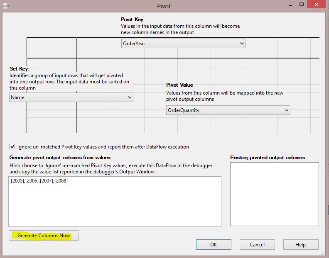Click the Set Key heading label
The height and width of the screenshot is (258, 329).
coord(20,69)
